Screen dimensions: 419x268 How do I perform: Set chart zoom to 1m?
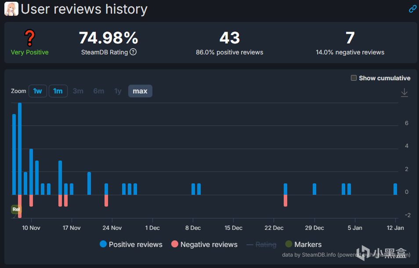(x=58, y=91)
